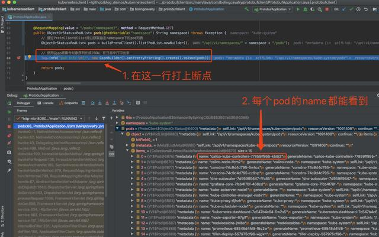Screen dimensions: 379x237
Task: Click the kubernetesclient breadcrumb
Action: 18,9
